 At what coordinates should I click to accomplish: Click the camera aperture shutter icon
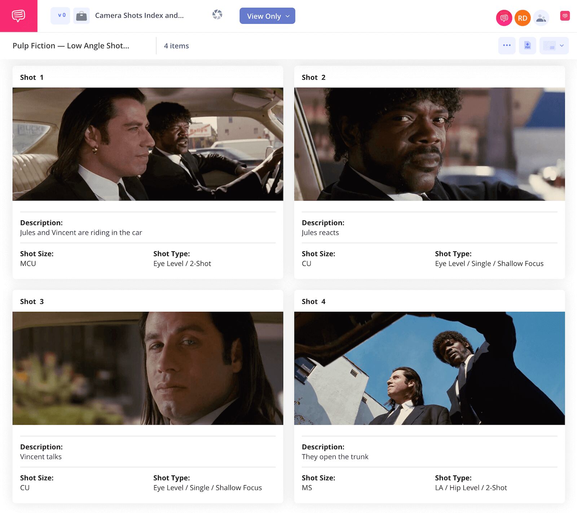pos(217,15)
